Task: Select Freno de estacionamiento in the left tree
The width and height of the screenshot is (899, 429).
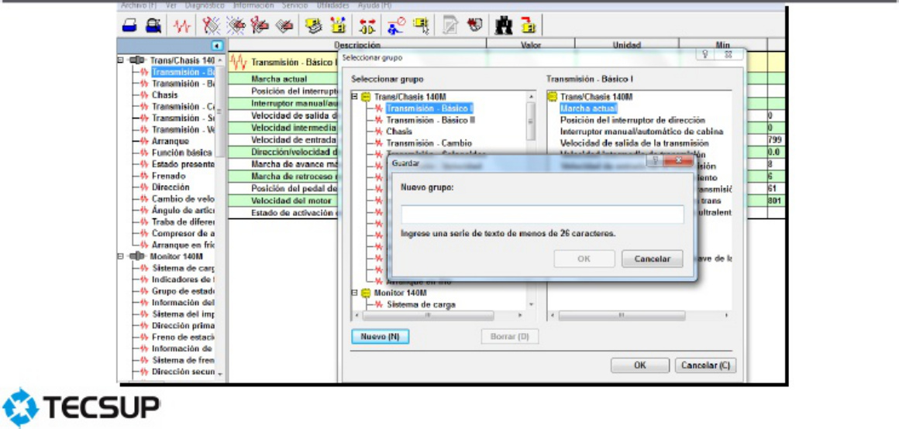Action: [183, 338]
